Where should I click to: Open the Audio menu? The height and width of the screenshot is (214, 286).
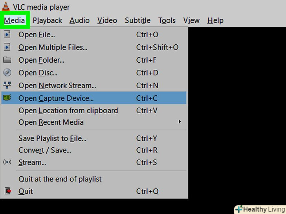pos(79,20)
